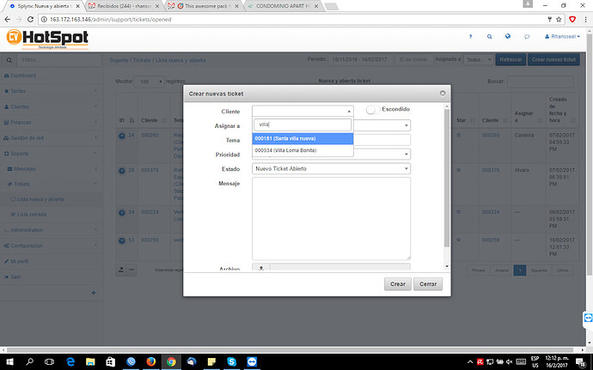Expand Tarifas in the sidebar
The height and width of the screenshot is (370, 593).
click(x=51, y=91)
